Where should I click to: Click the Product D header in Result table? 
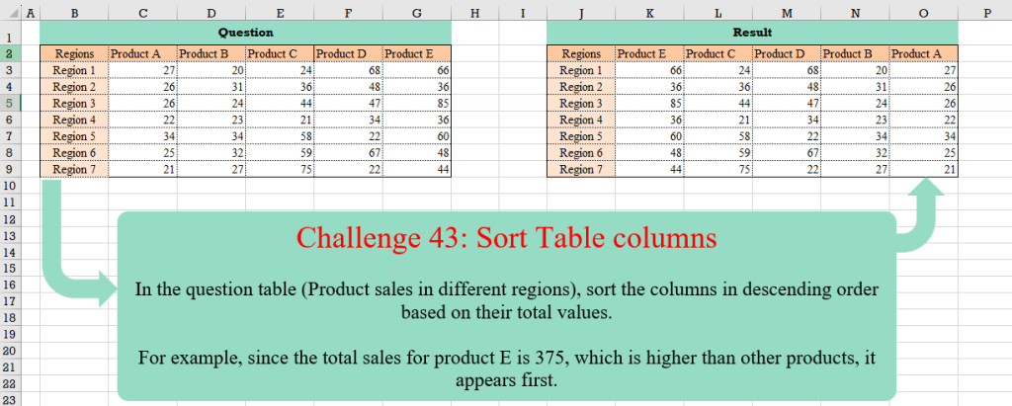(786, 53)
